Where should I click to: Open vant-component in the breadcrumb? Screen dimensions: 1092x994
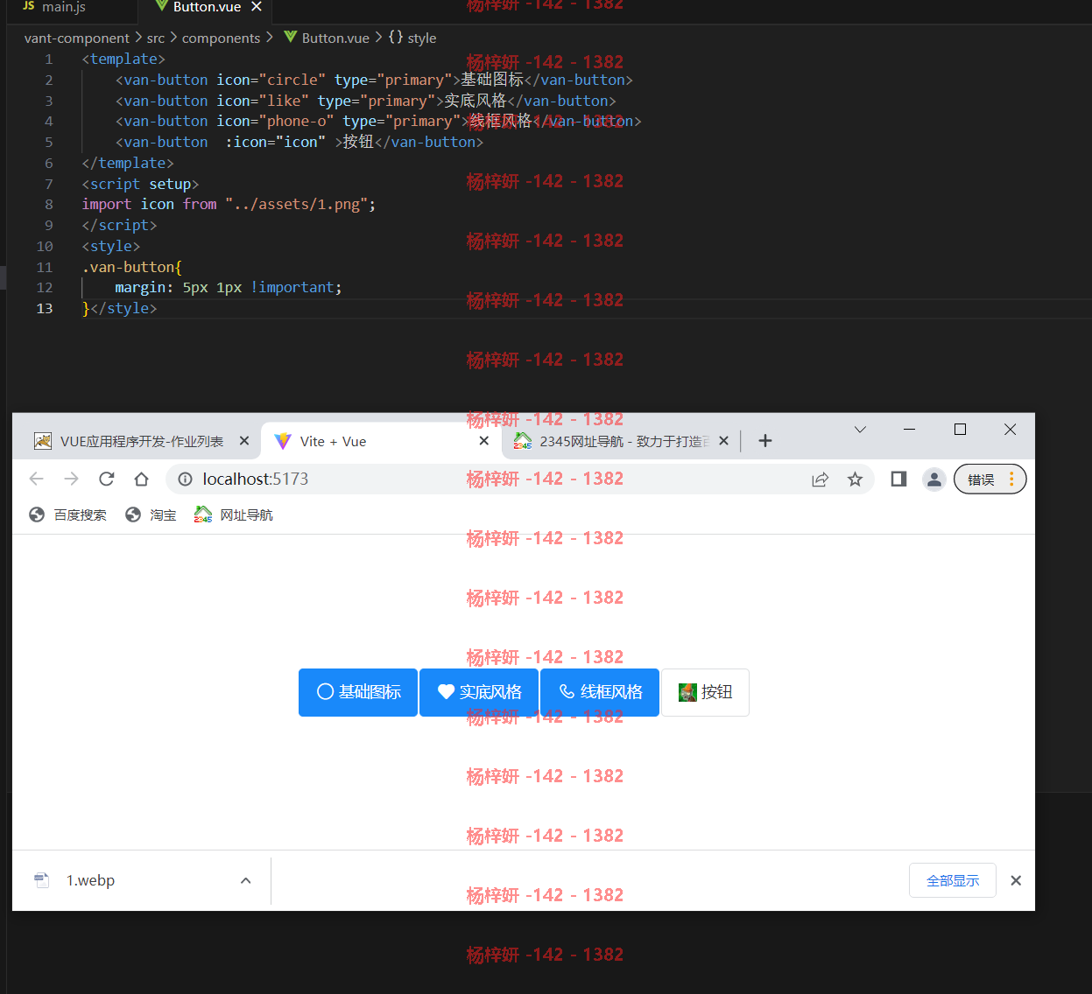click(x=76, y=38)
